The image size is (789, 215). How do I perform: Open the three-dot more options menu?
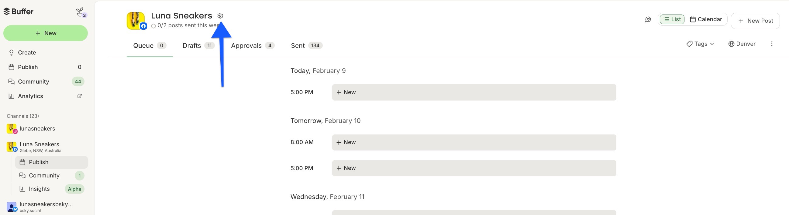click(x=772, y=44)
